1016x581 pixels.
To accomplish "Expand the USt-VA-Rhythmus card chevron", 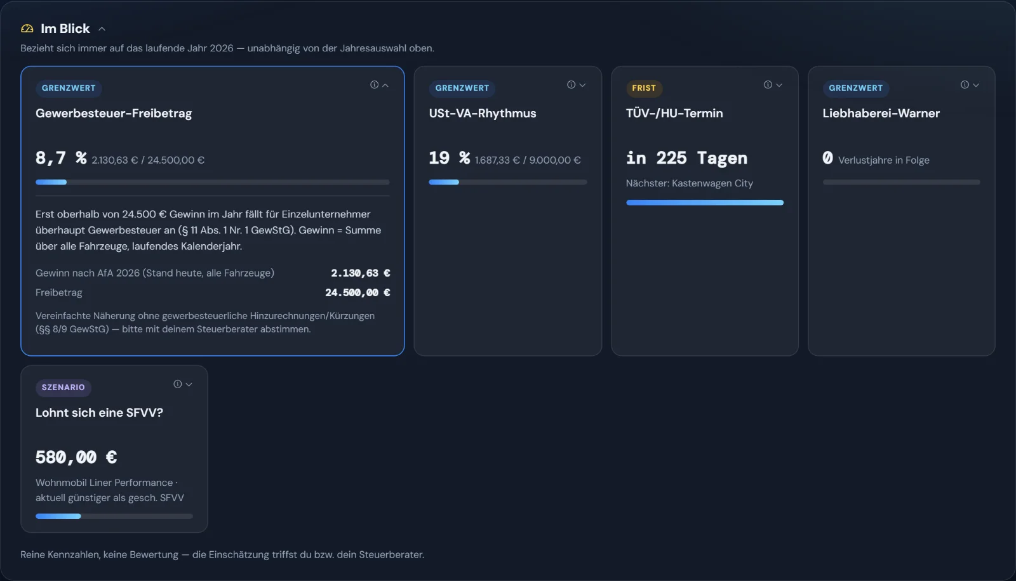I will (582, 85).
